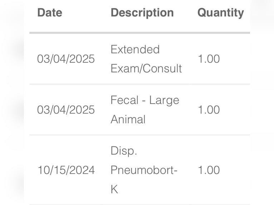The height and width of the screenshot is (205, 274).
Task: Click the letter "K" ending the last description
Action: pos(114,189)
